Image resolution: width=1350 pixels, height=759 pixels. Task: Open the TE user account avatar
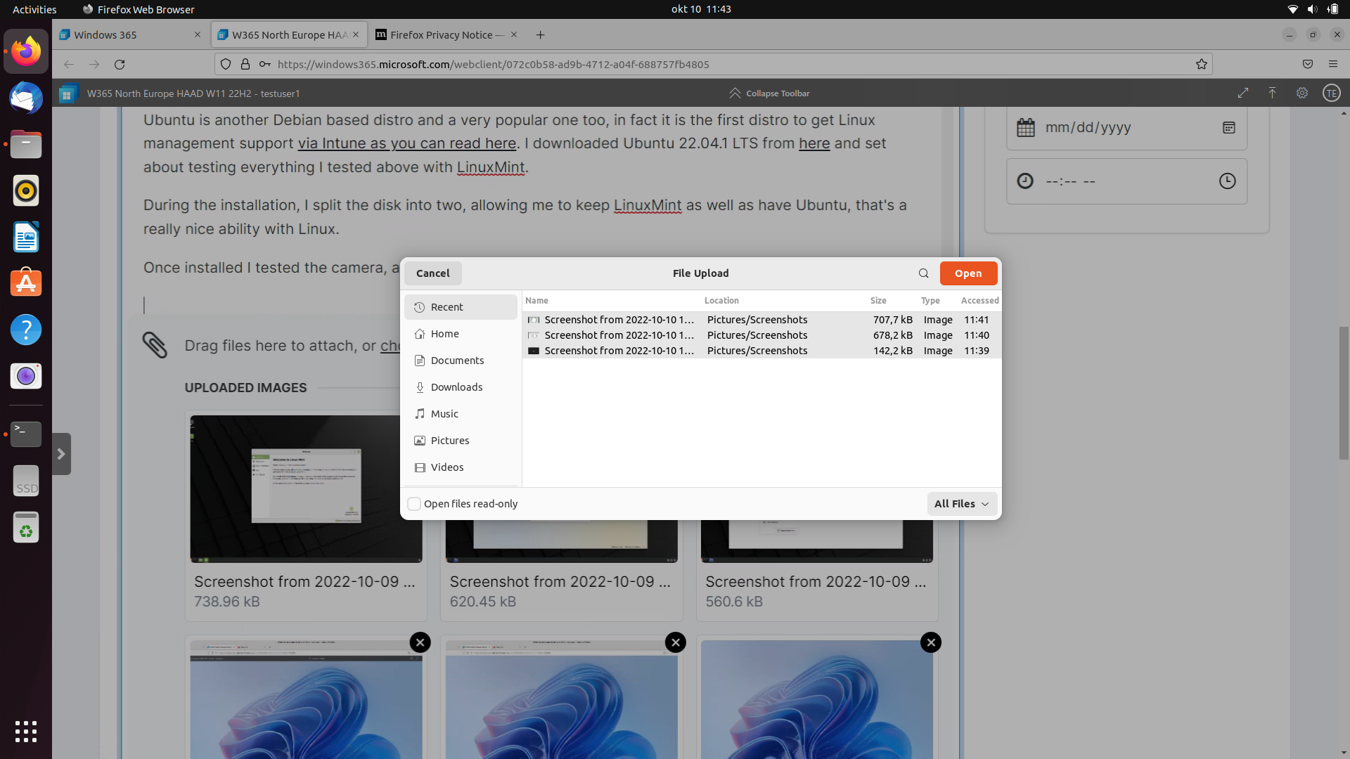[1331, 93]
